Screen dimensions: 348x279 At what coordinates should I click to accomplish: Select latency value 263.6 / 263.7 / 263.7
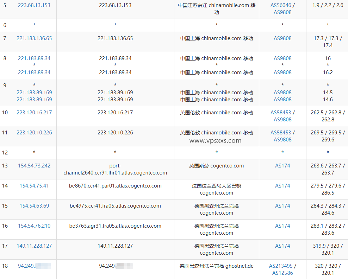coord(328,169)
